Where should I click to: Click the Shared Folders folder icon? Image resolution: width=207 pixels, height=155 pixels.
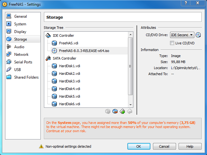(x=9, y=77)
